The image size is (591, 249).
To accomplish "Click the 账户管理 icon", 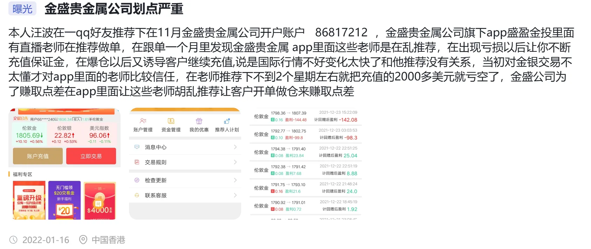I will tap(143, 121).
